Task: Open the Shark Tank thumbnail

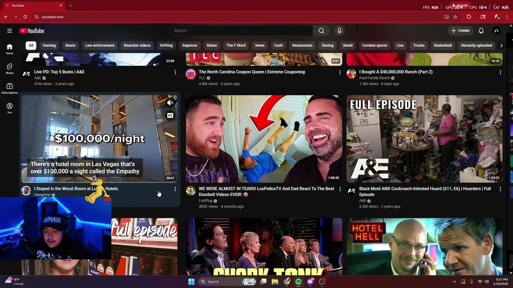Action: (264, 246)
